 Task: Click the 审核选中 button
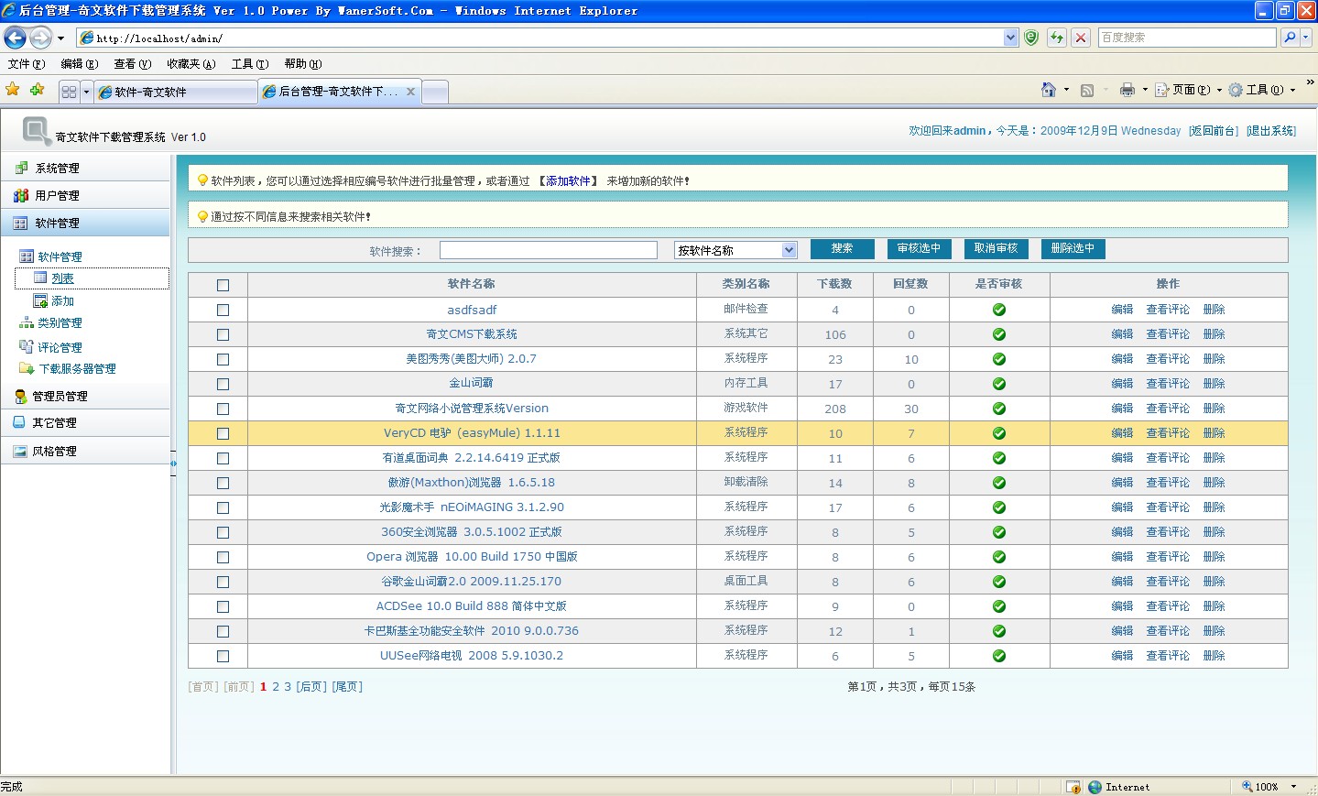(x=919, y=248)
